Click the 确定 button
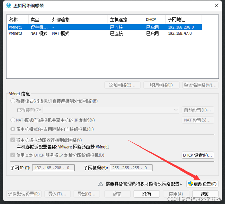 click(x=117, y=194)
